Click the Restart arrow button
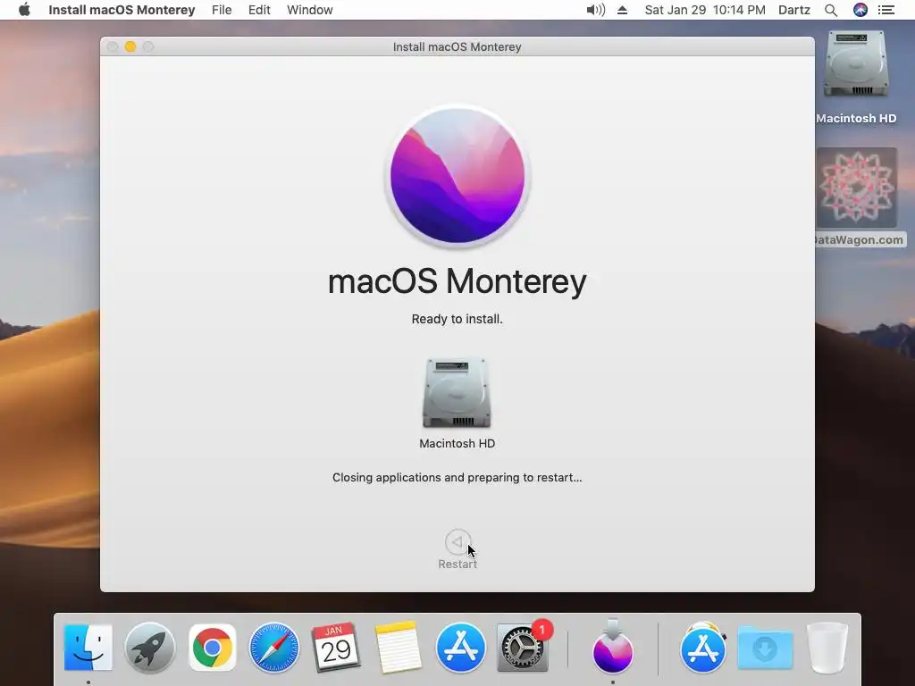The width and height of the screenshot is (915, 686). tap(457, 542)
